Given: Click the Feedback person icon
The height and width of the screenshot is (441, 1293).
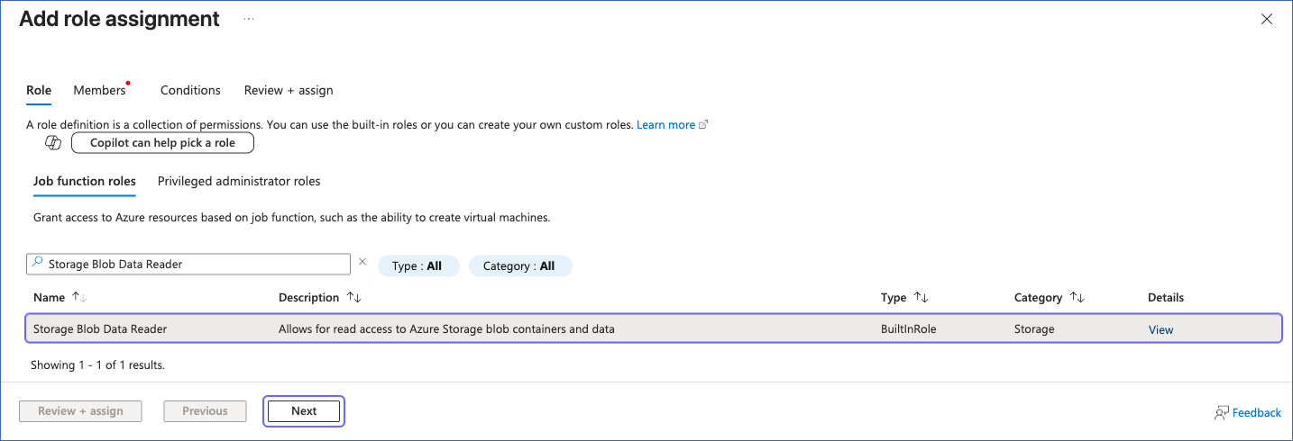Looking at the screenshot, I should click(1222, 412).
